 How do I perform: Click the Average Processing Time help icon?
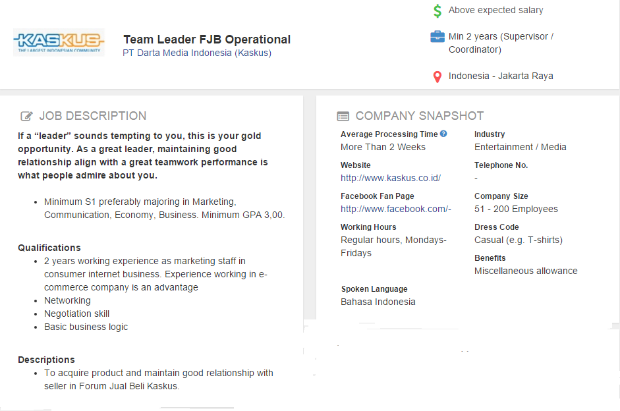point(443,134)
